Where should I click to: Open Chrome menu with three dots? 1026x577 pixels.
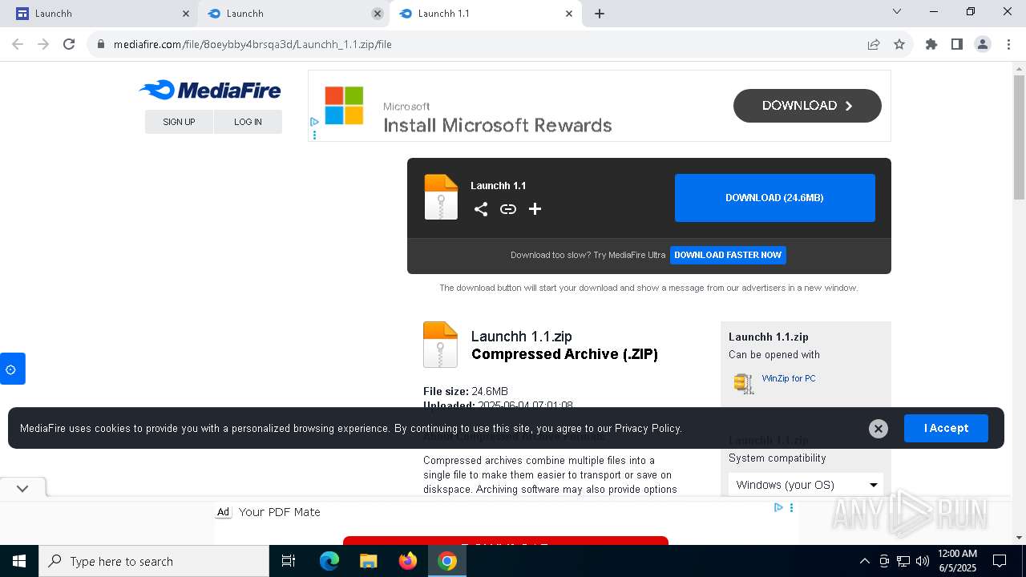click(x=1008, y=45)
